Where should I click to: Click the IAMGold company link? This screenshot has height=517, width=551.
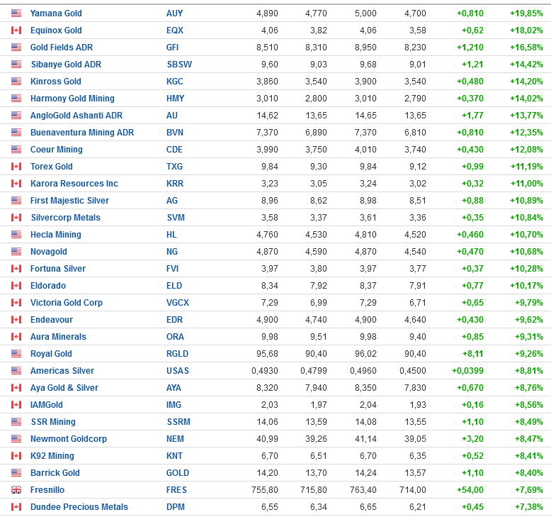[46, 405]
